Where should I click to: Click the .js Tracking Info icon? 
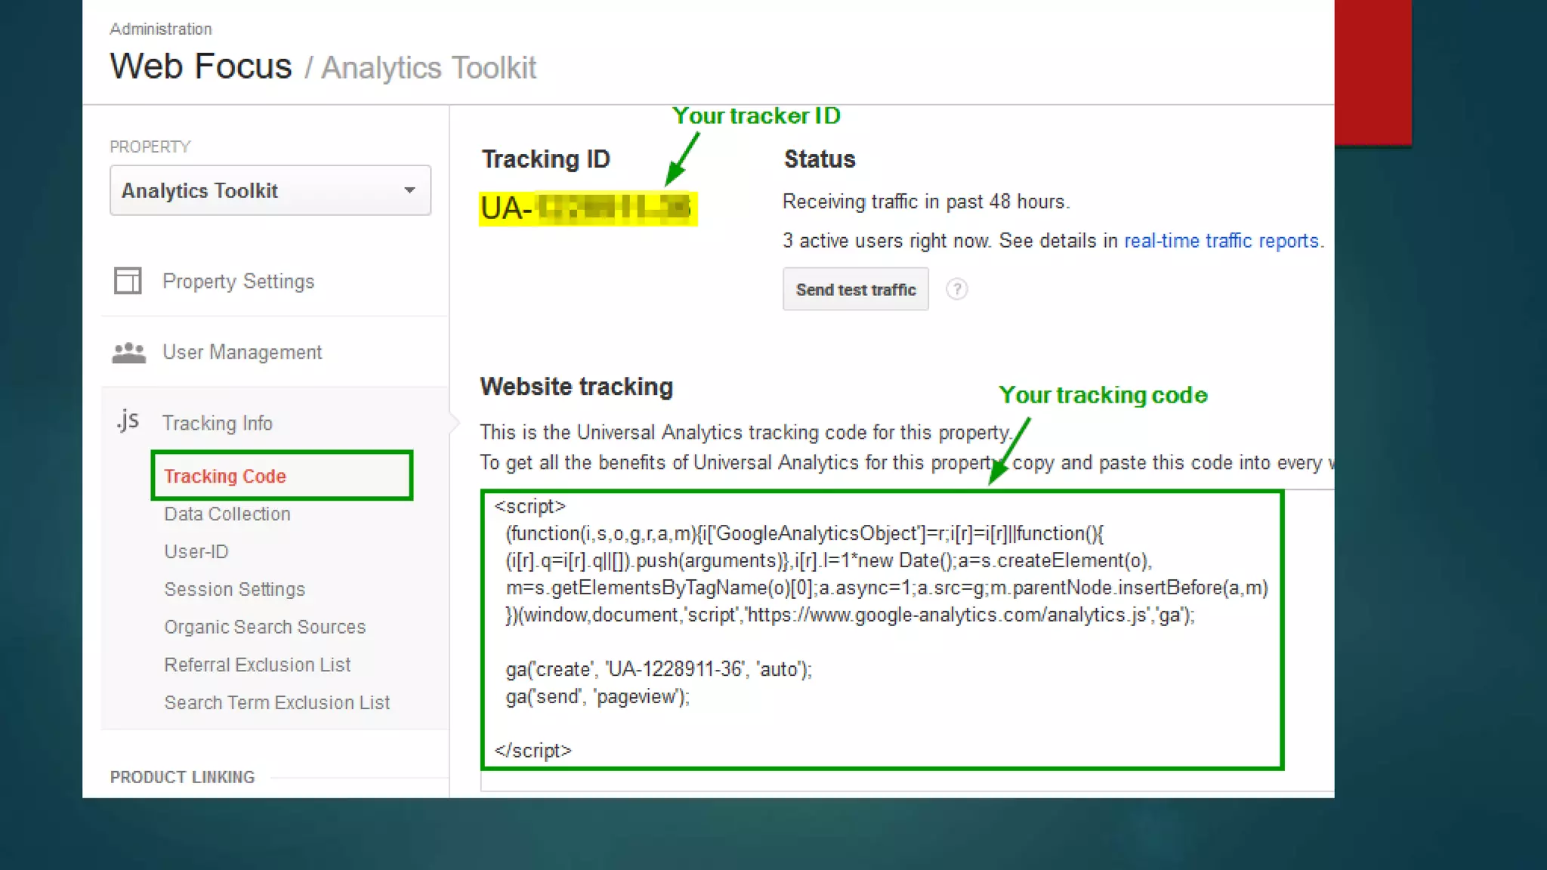click(x=128, y=421)
